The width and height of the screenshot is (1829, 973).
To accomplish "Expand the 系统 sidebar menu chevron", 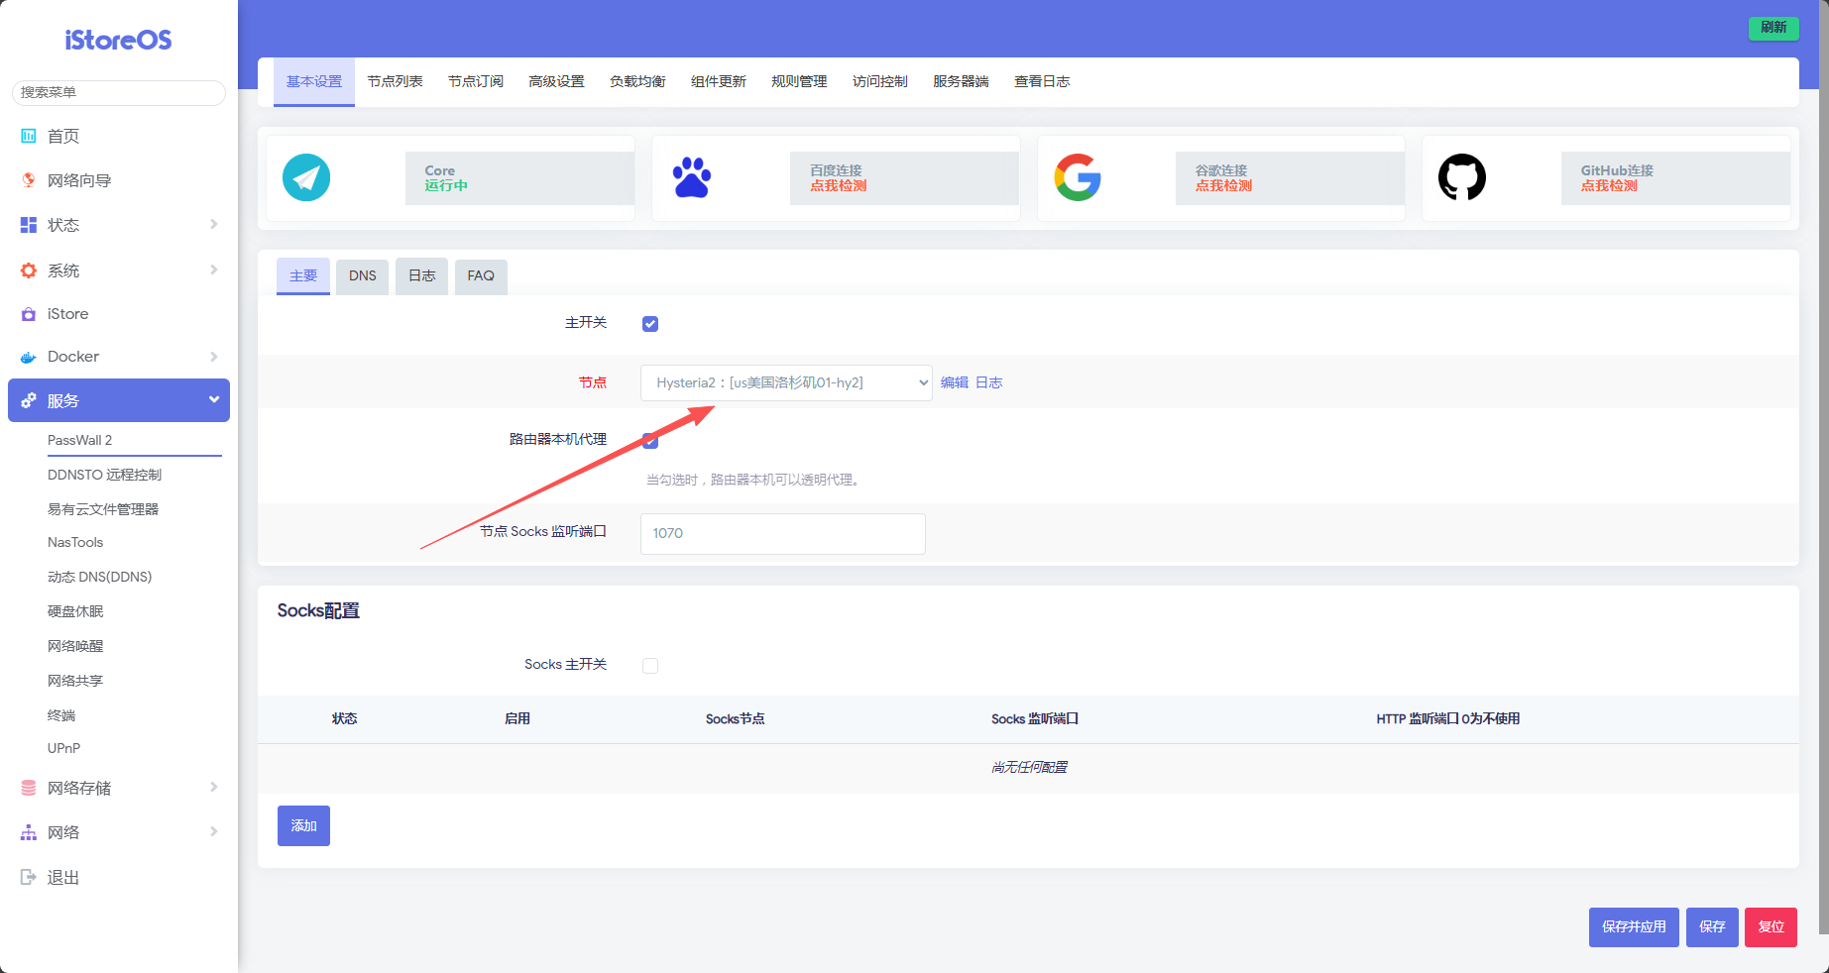I will coord(214,270).
